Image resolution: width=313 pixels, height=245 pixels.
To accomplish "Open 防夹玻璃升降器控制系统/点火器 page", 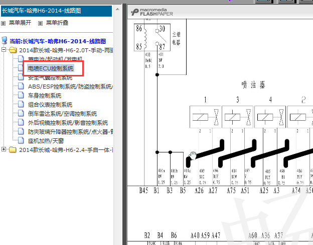I will [70, 132].
